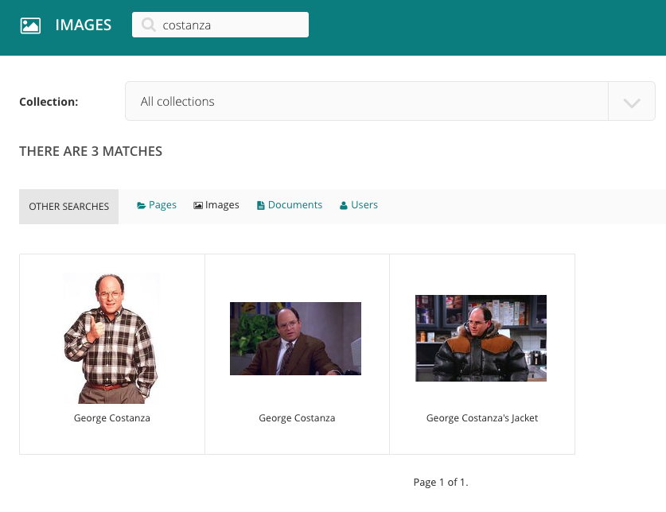
Task: Click the Page 1 of 1 text
Action: tap(441, 483)
